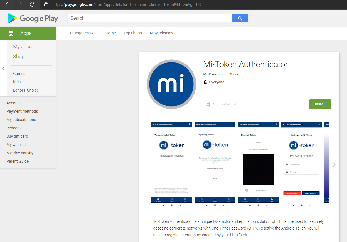Click the Tools category link
The image size is (347, 242).
(234, 74)
